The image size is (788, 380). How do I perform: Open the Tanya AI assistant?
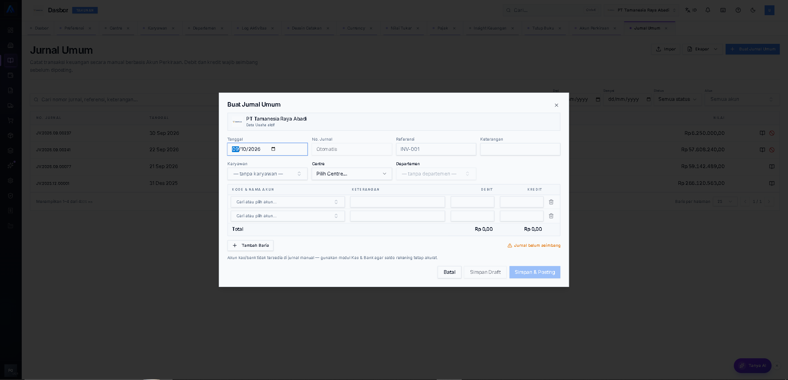752,366
